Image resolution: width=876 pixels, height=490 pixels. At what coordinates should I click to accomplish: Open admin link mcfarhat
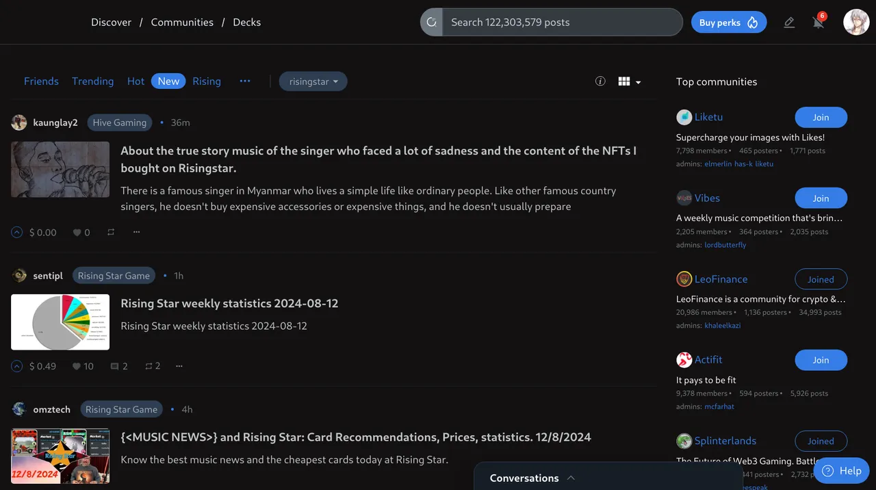(719, 406)
